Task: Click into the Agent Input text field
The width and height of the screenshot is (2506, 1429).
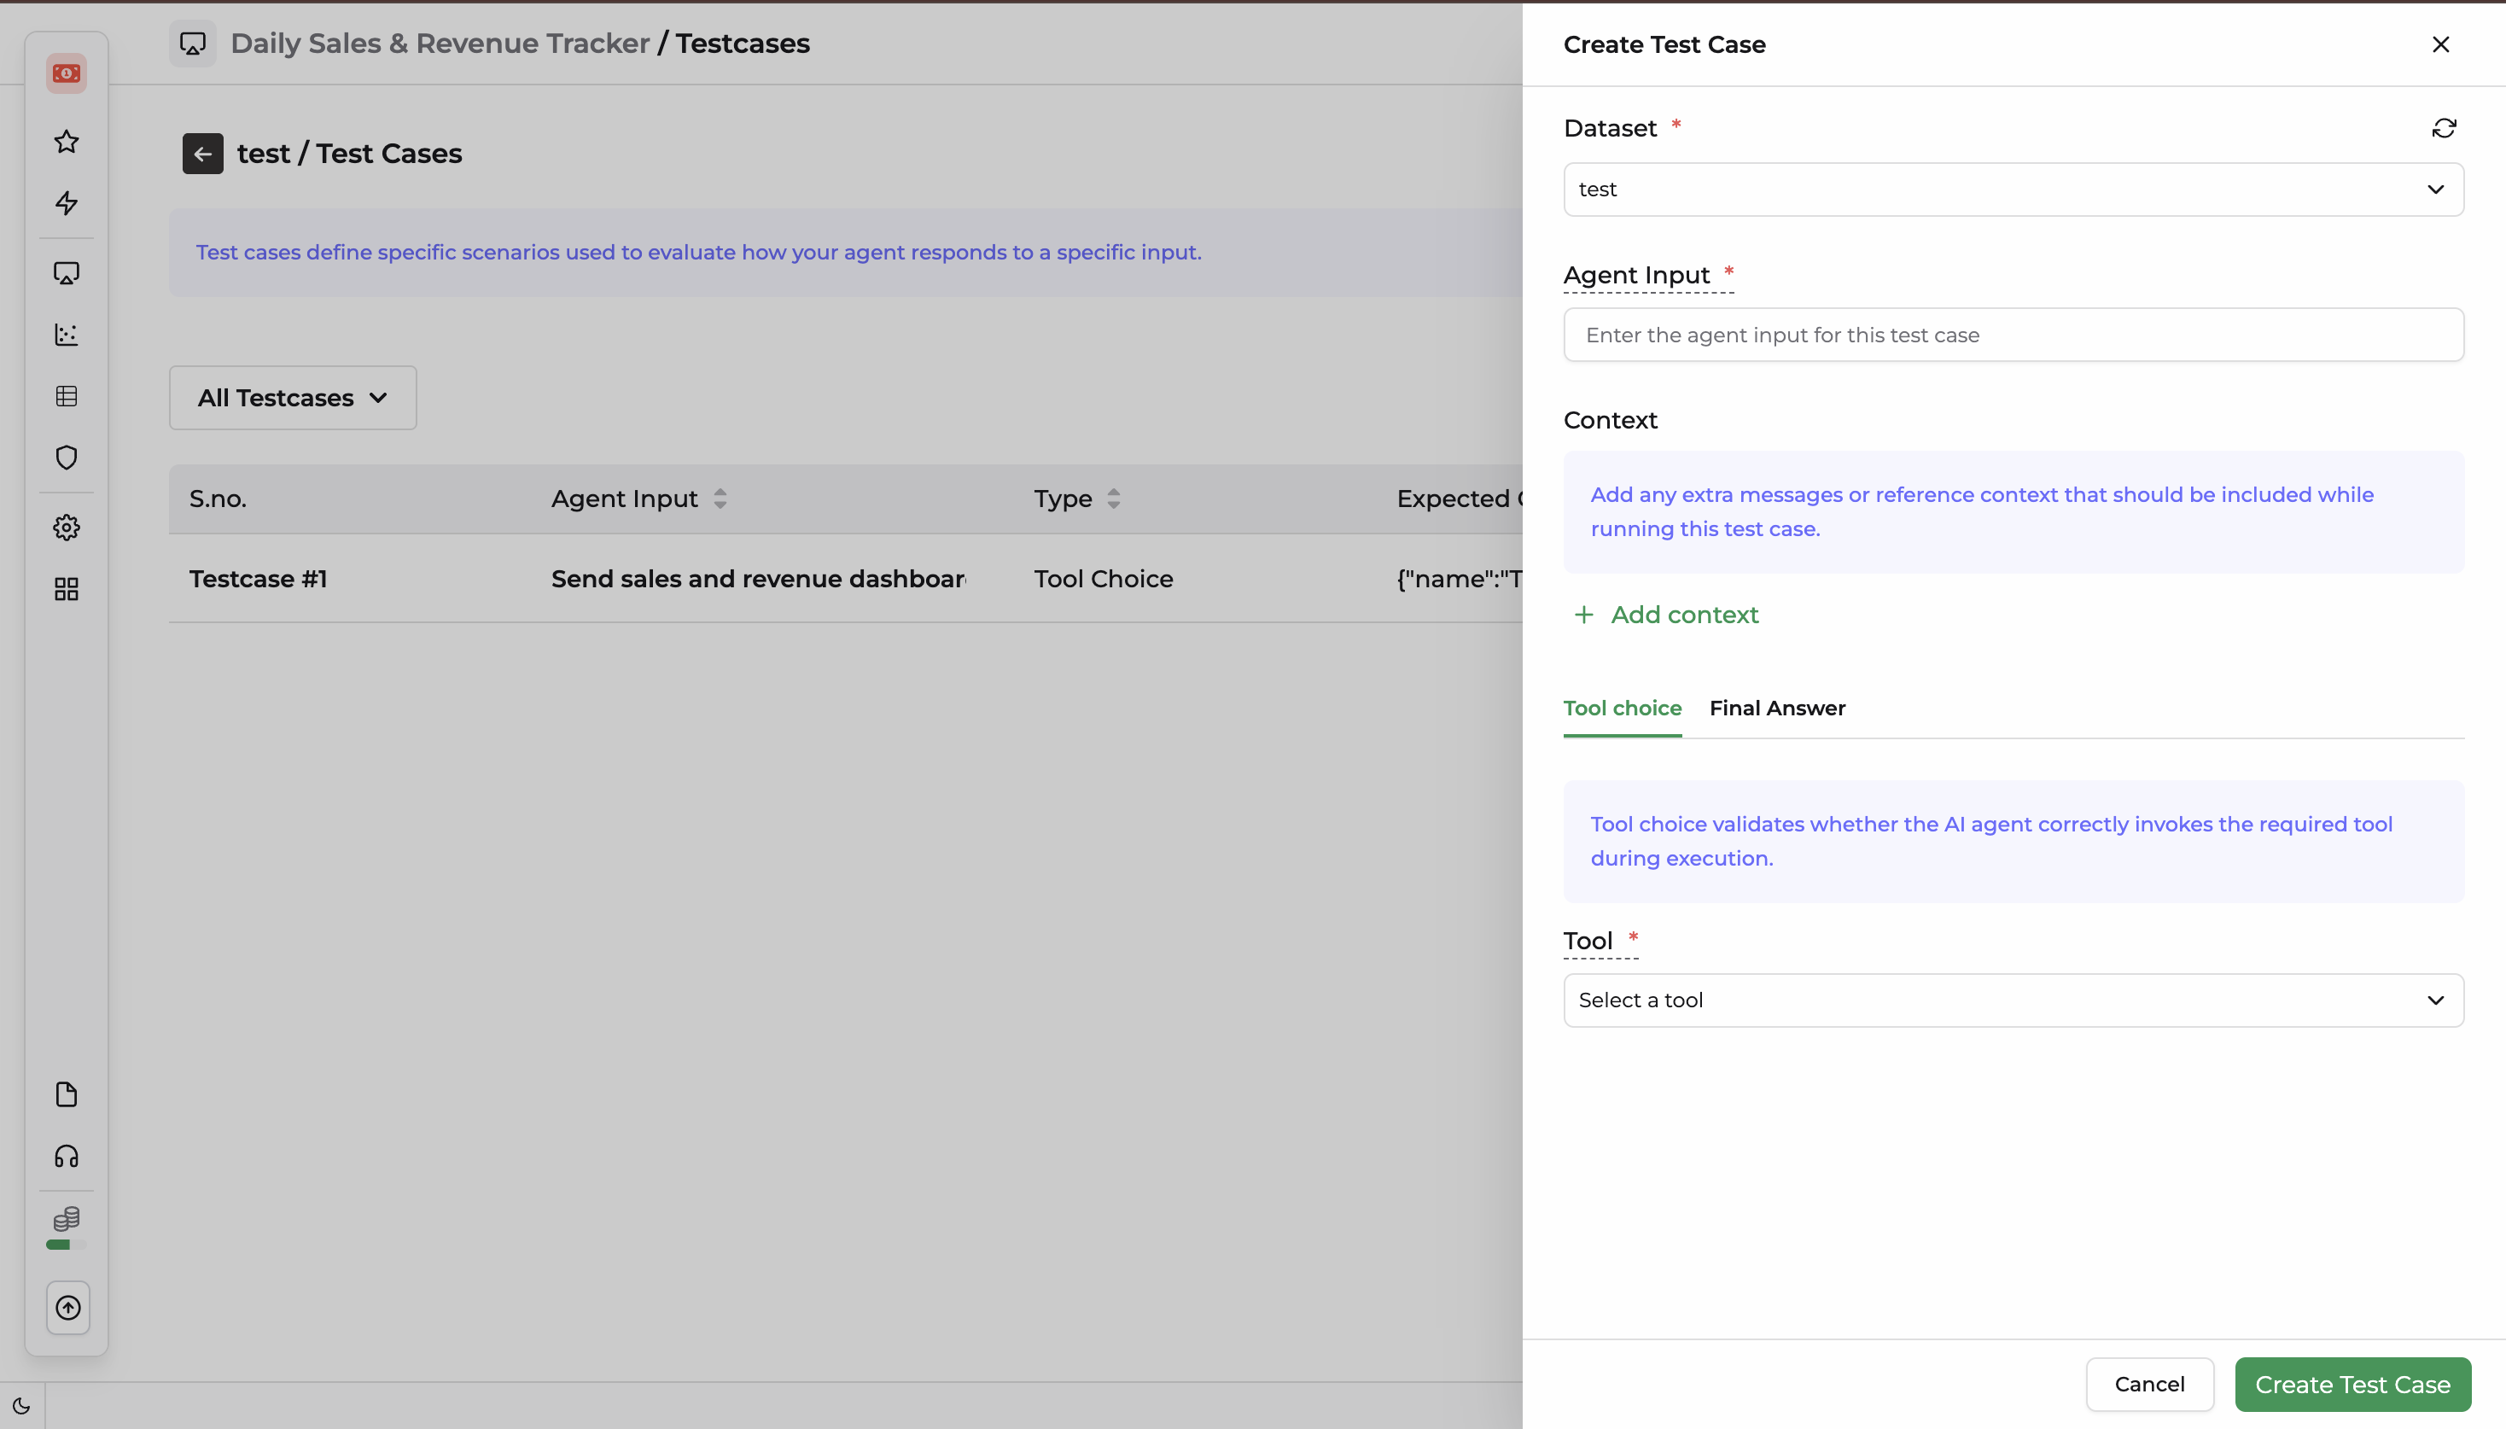Action: (2014, 335)
